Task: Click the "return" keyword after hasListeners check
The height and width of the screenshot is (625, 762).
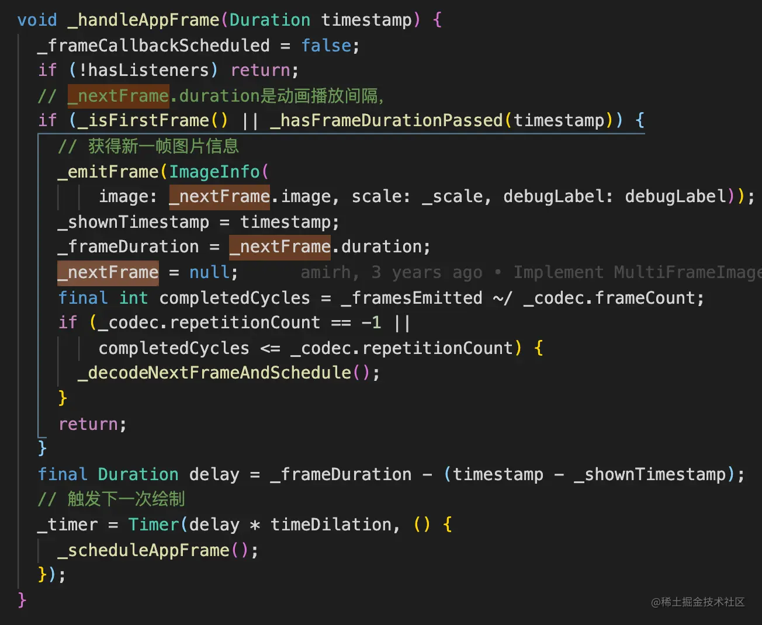Action: pyautogui.click(x=260, y=71)
